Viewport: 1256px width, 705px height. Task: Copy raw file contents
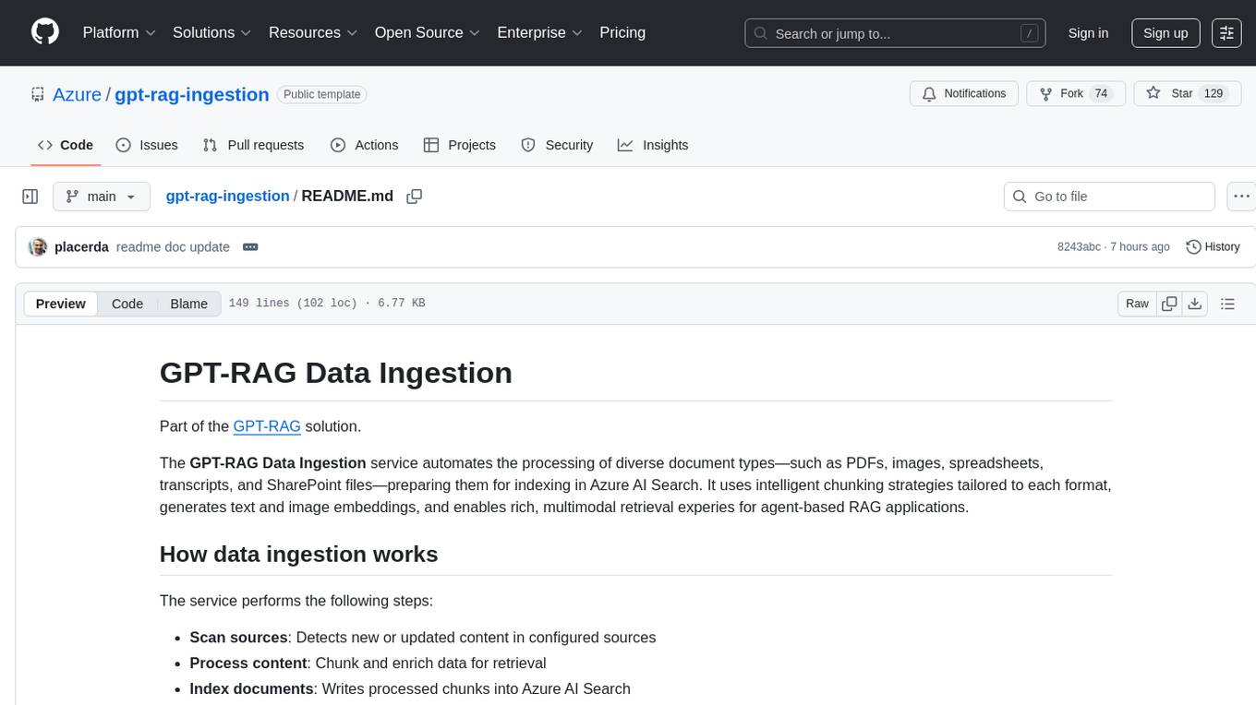tap(1169, 304)
